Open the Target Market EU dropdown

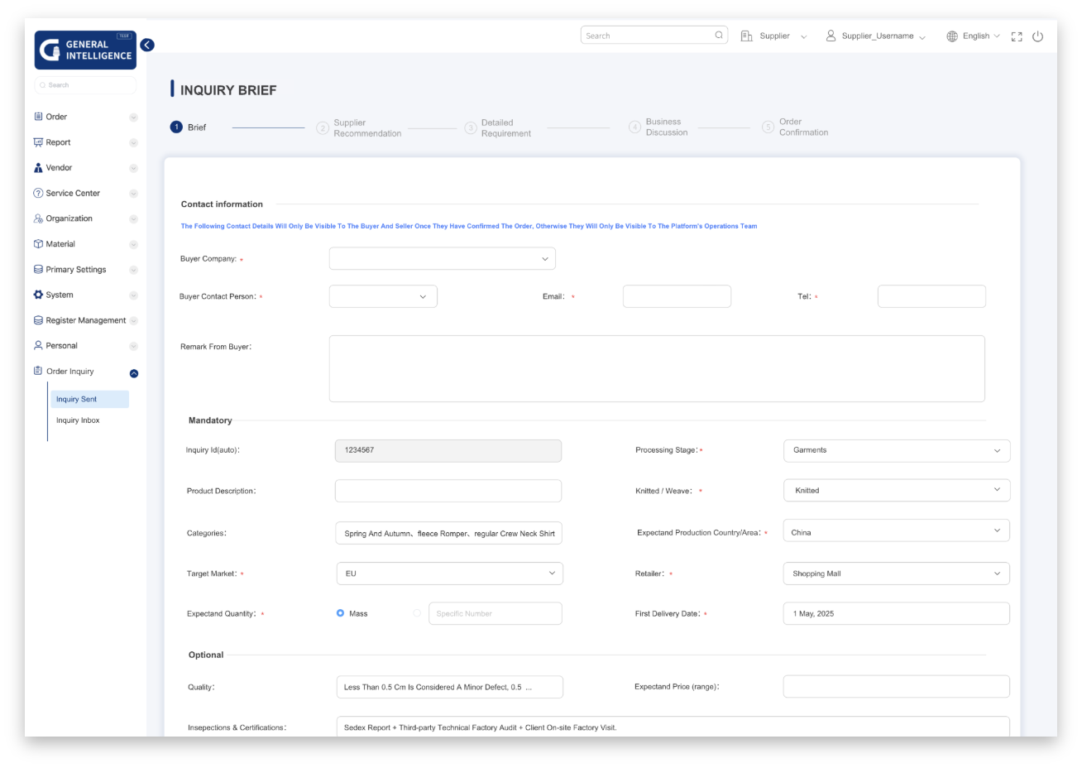tap(449, 574)
